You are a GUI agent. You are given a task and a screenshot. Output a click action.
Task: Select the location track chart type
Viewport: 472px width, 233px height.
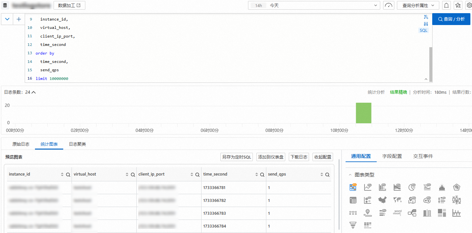pyautogui.click(x=368, y=213)
